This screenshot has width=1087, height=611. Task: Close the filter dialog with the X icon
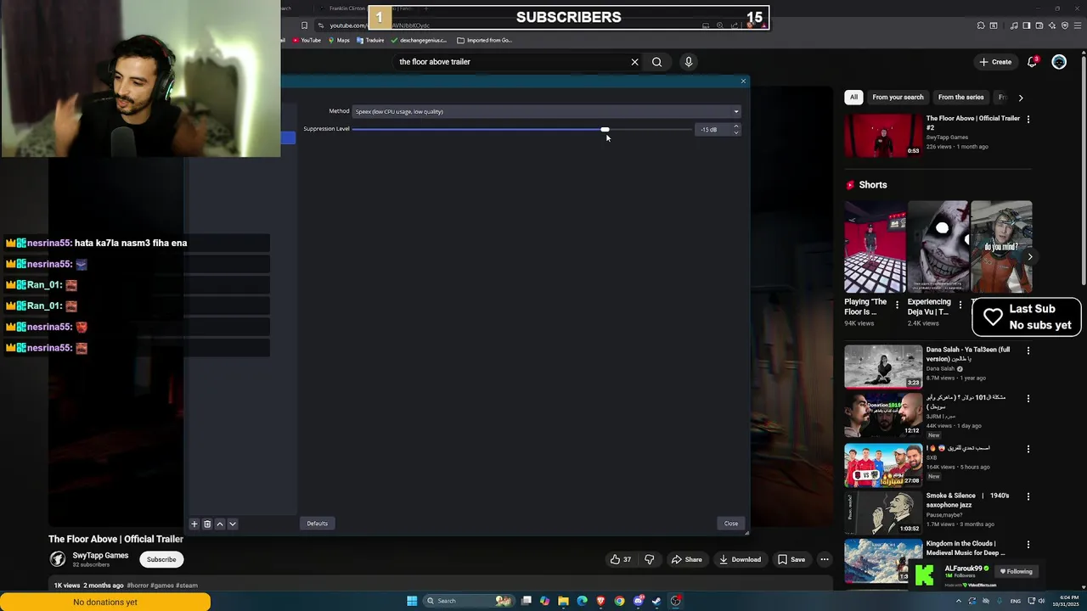(743, 81)
